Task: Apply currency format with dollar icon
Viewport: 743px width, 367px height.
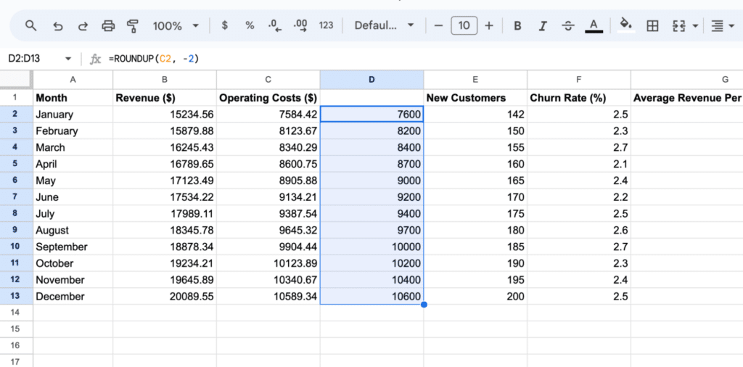Action: 225,25
